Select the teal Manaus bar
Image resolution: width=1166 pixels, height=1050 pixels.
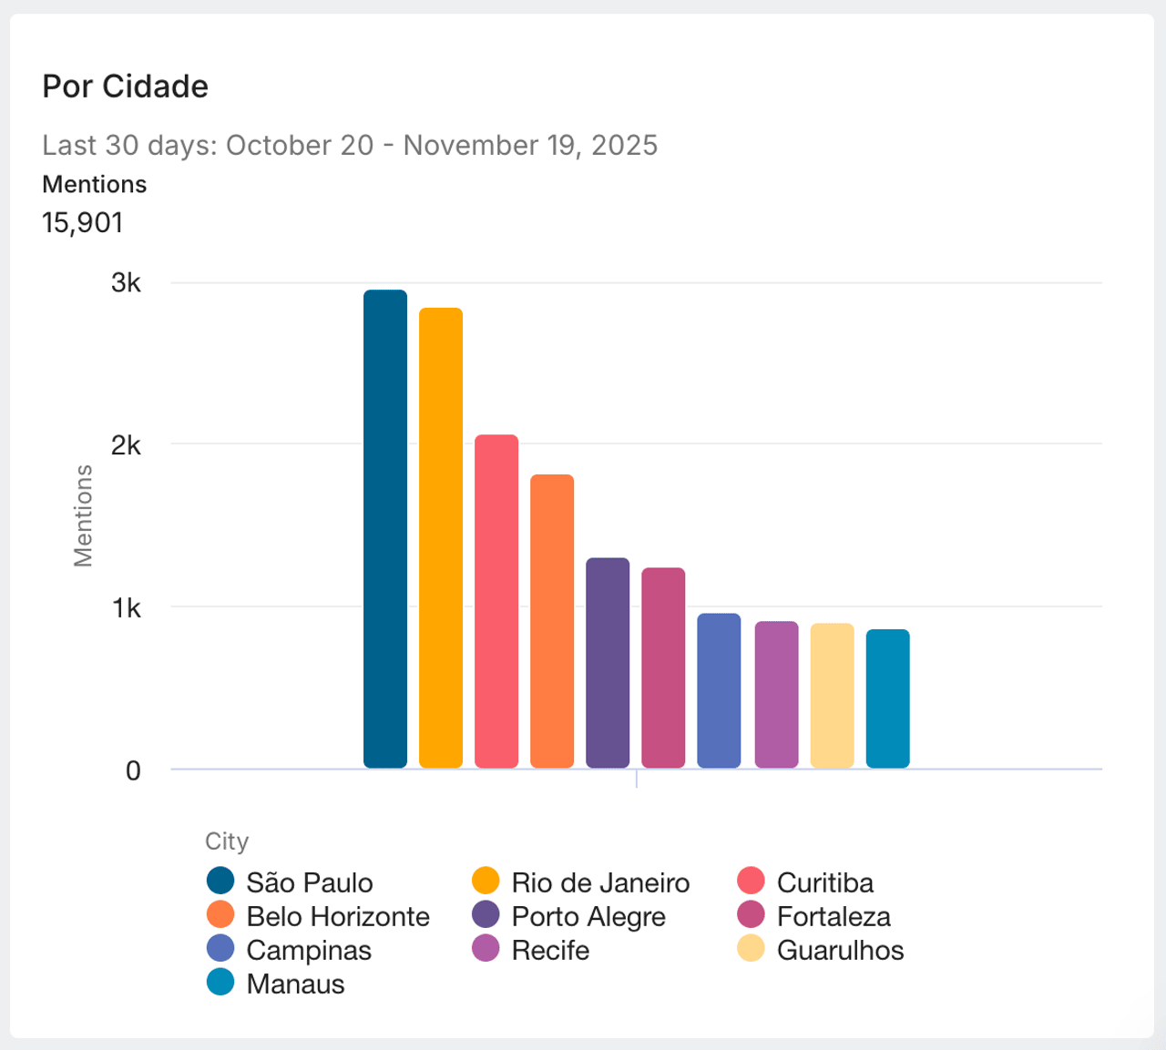coord(887,698)
